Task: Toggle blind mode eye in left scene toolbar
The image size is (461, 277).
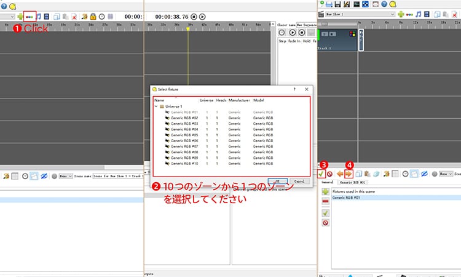Action: point(44,176)
